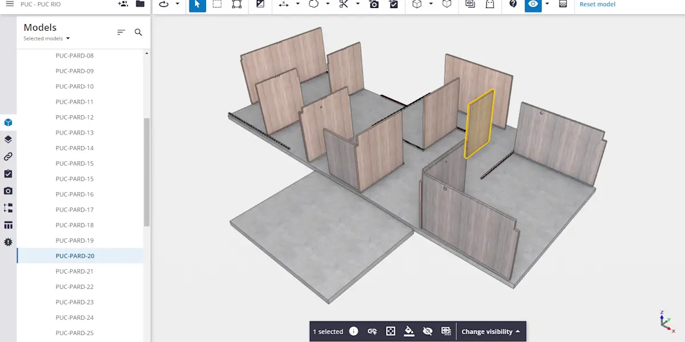Open the hamburger main menu

tap(10, 4)
